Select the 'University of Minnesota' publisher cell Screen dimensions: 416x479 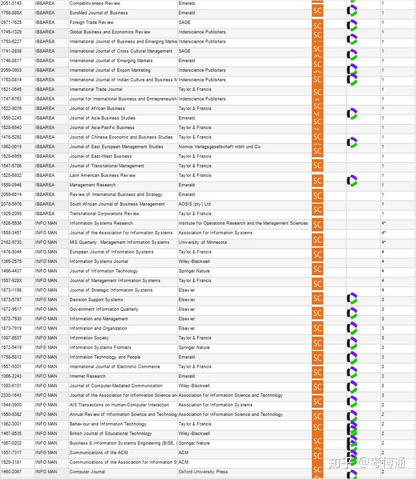203,242
